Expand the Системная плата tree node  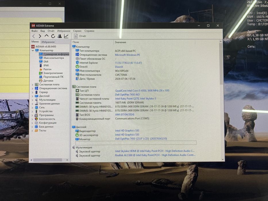coord(32,85)
